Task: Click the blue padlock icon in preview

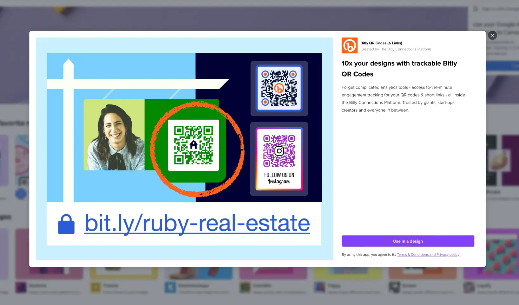Action: 66,224
